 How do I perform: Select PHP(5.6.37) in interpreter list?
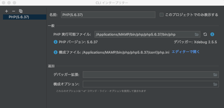[25, 17]
